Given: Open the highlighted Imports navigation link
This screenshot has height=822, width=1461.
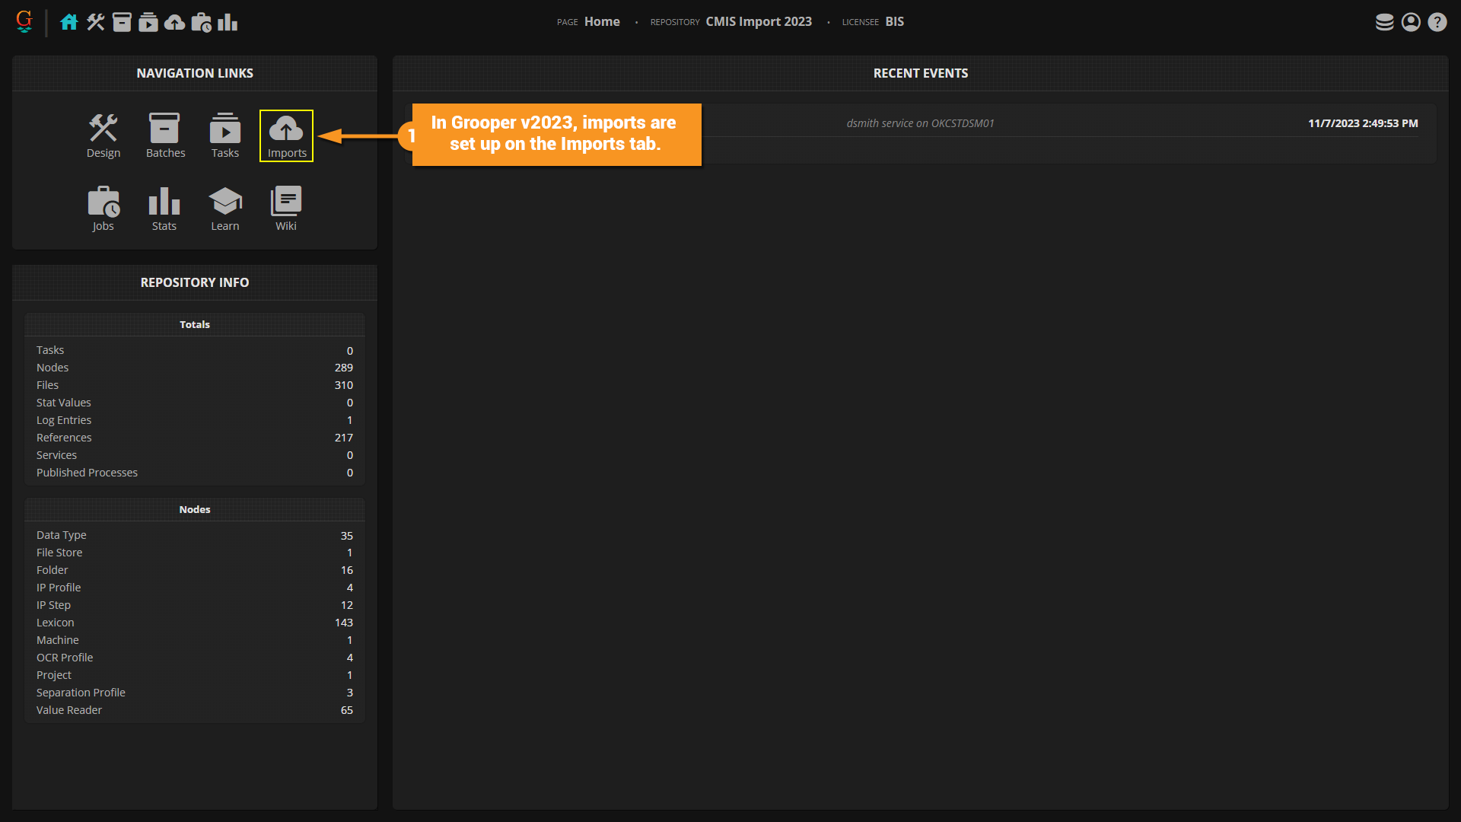Looking at the screenshot, I should tap(286, 135).
